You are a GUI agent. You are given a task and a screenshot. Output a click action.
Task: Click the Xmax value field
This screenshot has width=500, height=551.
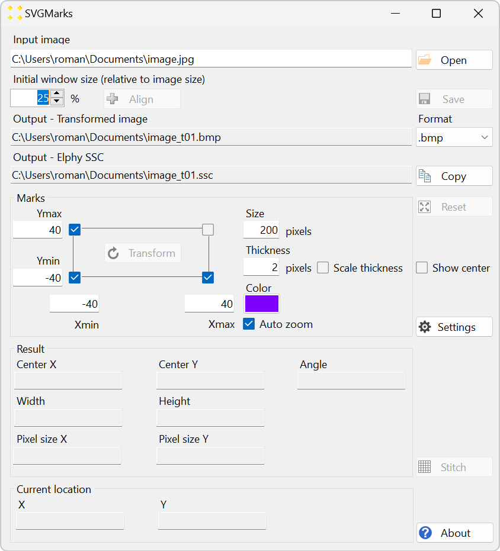click(209, 304)
